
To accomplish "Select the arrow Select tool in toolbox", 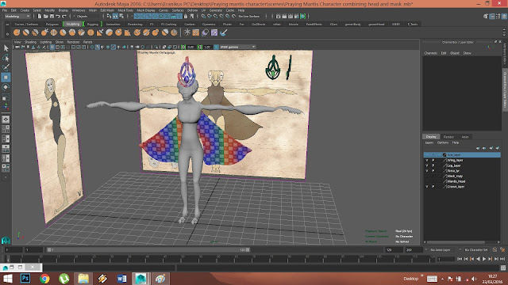I will (x=6, y=48).
